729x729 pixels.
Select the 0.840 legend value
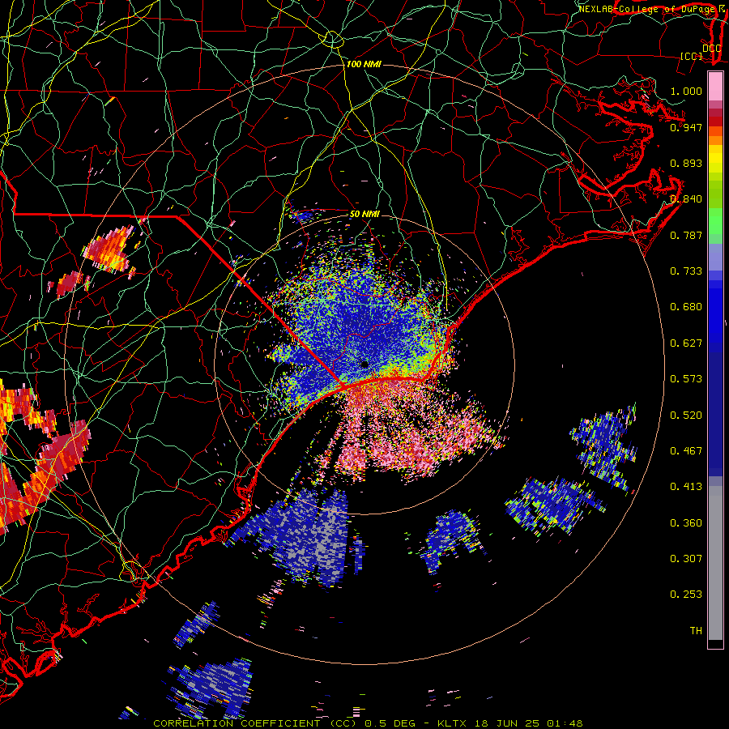coord(686,198)
